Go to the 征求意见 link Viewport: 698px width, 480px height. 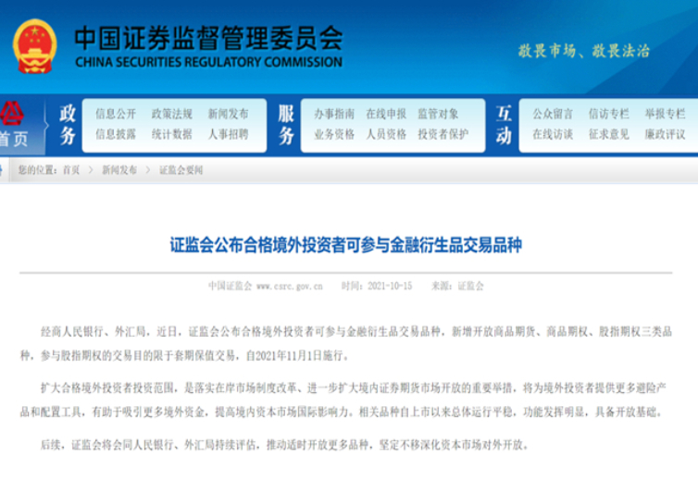point(608,134)
